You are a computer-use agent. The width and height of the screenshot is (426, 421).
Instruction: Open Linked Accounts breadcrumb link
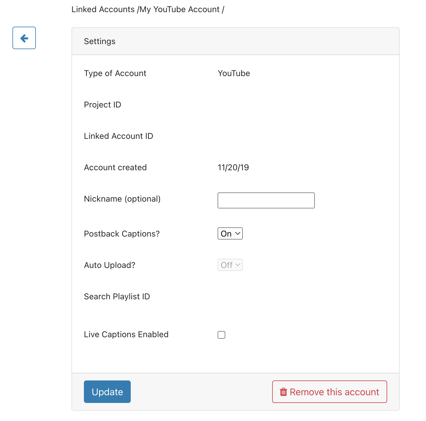[103, 9]
